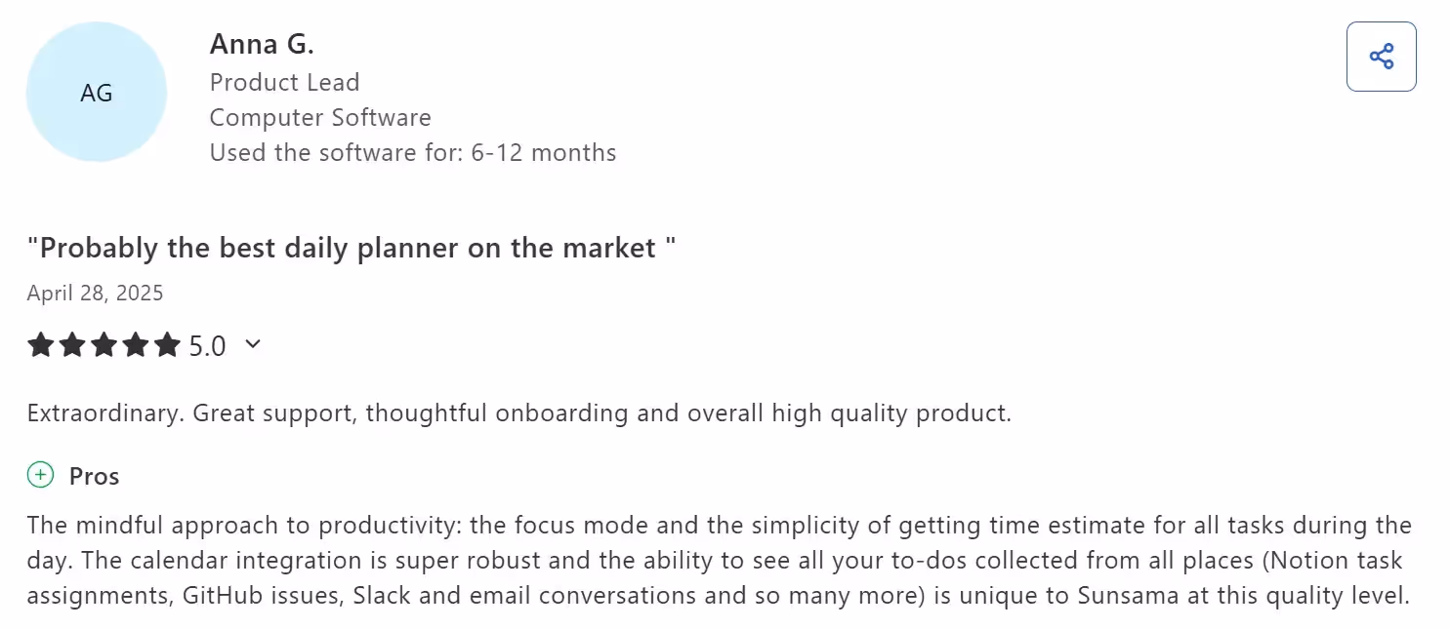The width and height of the screenshot is (1450, 629).
Task: Click the Product Lead job title text
Action: [x=284, y=82]
